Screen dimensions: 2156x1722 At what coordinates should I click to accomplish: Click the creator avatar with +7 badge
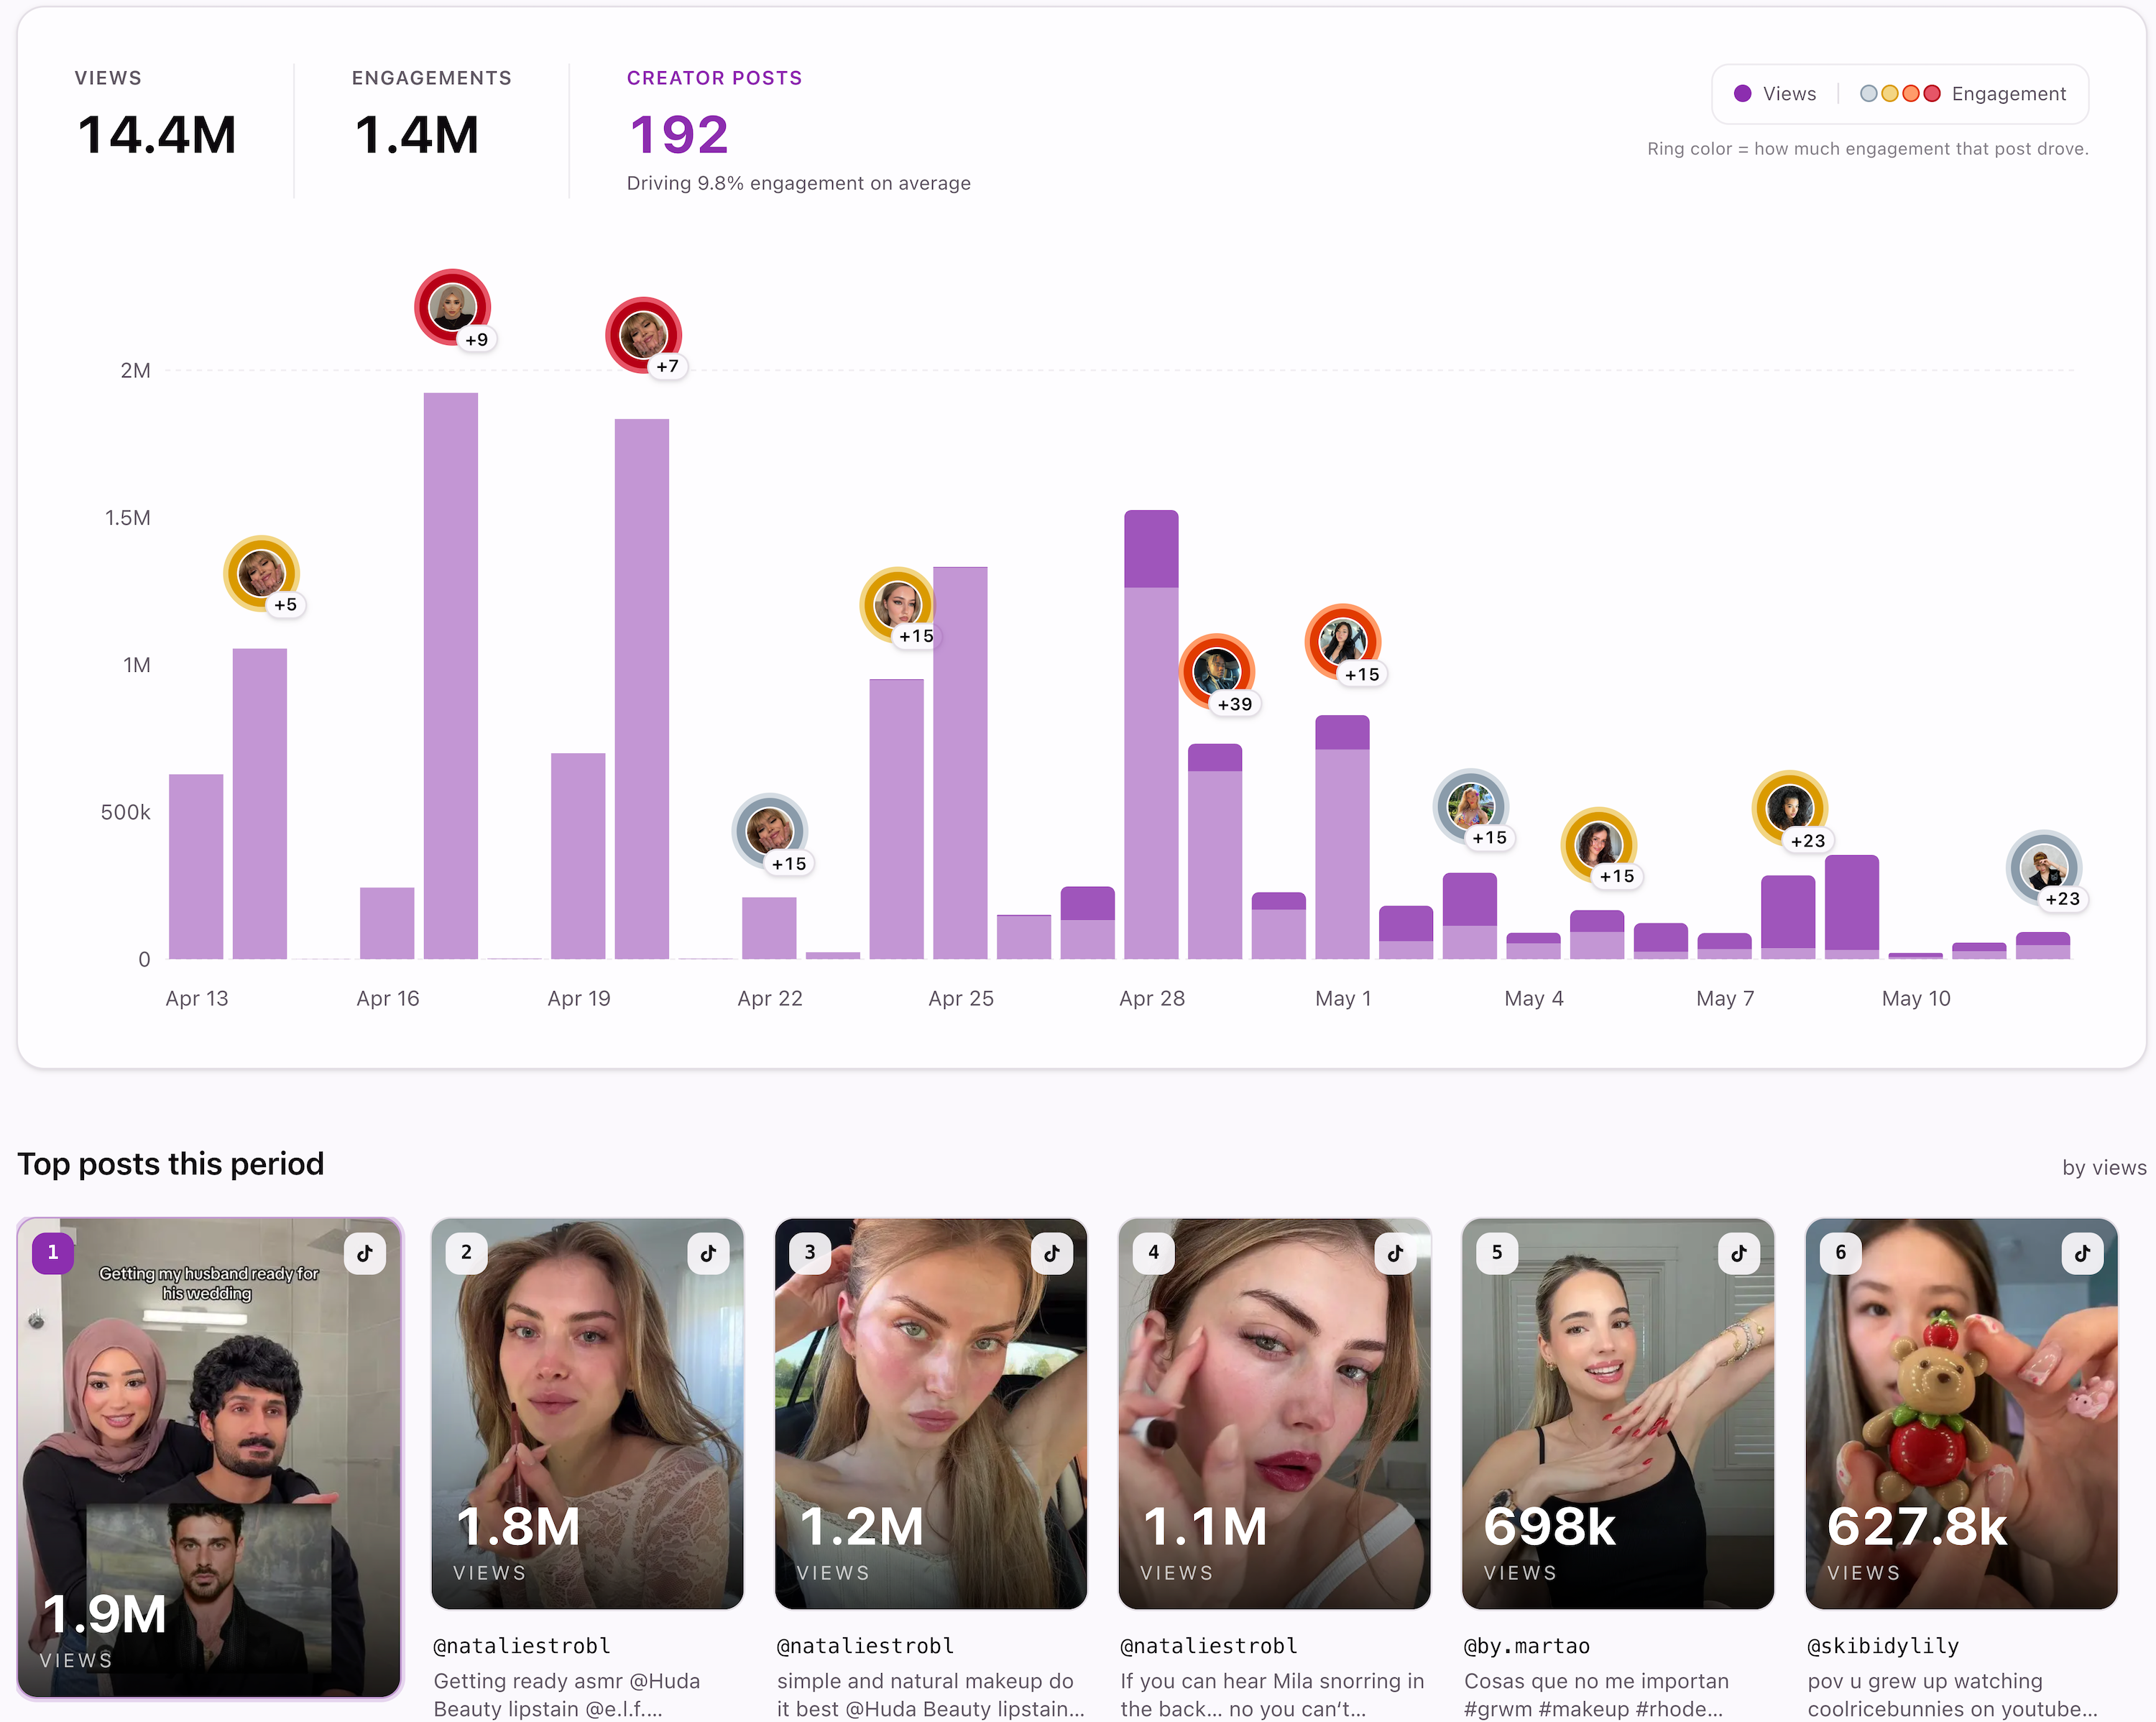point(643,334)
